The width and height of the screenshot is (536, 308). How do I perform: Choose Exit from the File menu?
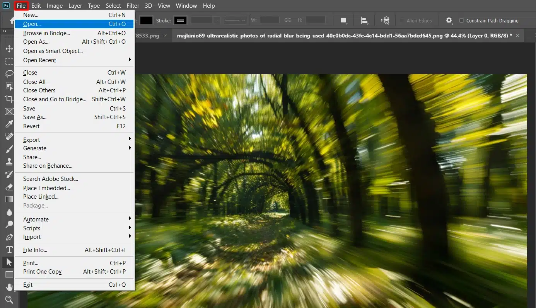74,285
